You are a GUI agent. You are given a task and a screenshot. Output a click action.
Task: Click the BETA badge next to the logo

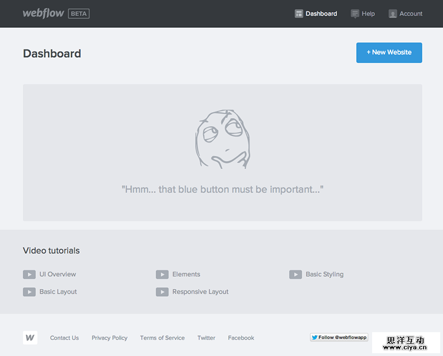tap(78, 13)
